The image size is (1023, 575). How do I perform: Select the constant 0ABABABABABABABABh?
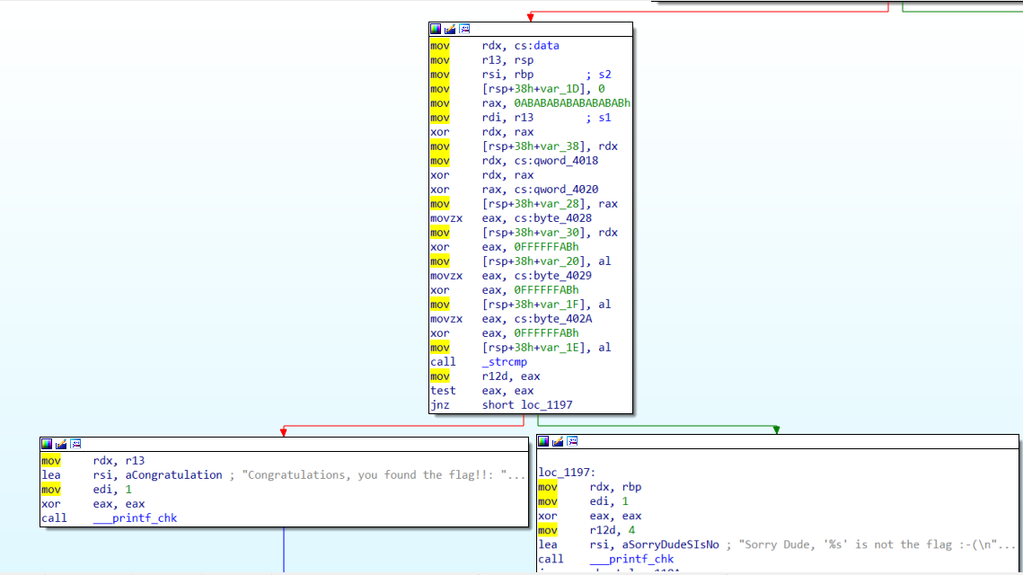(x=572, y=103)
